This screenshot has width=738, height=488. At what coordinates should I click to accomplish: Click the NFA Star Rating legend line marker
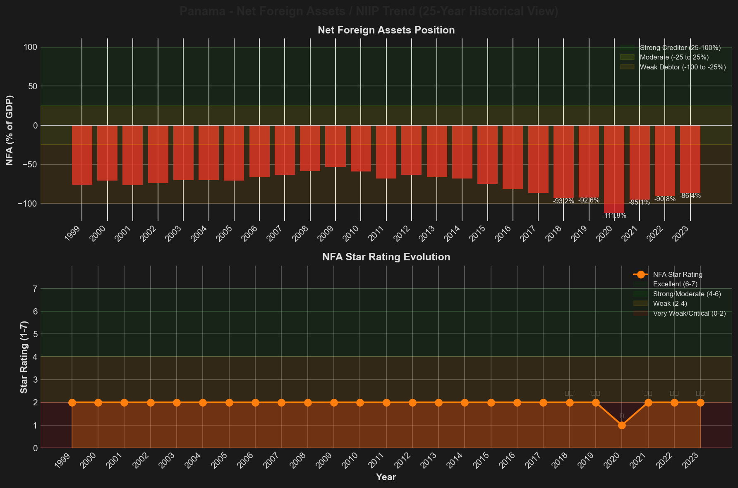click(641, 274)
